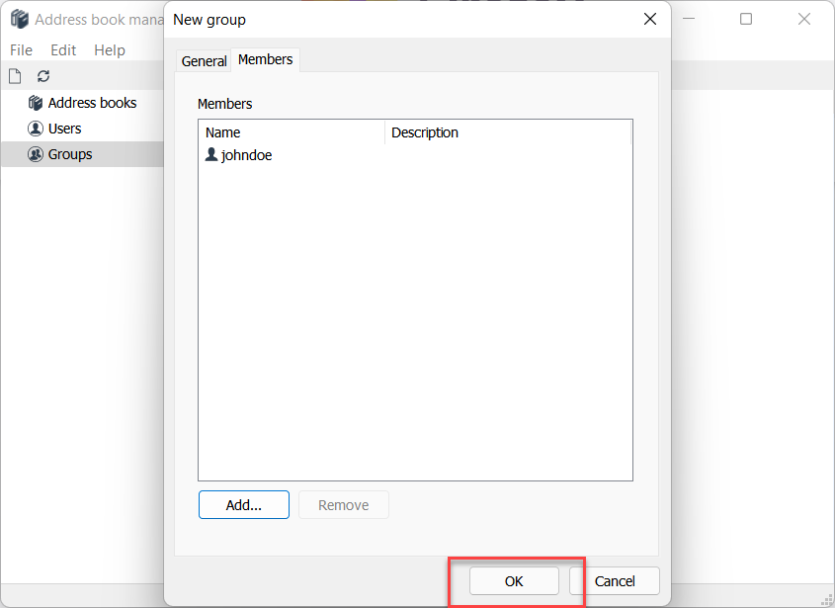The image size is (835, 608).
Task: Click the Groups icon in sidebar
Action: click(x=36, y=154)
